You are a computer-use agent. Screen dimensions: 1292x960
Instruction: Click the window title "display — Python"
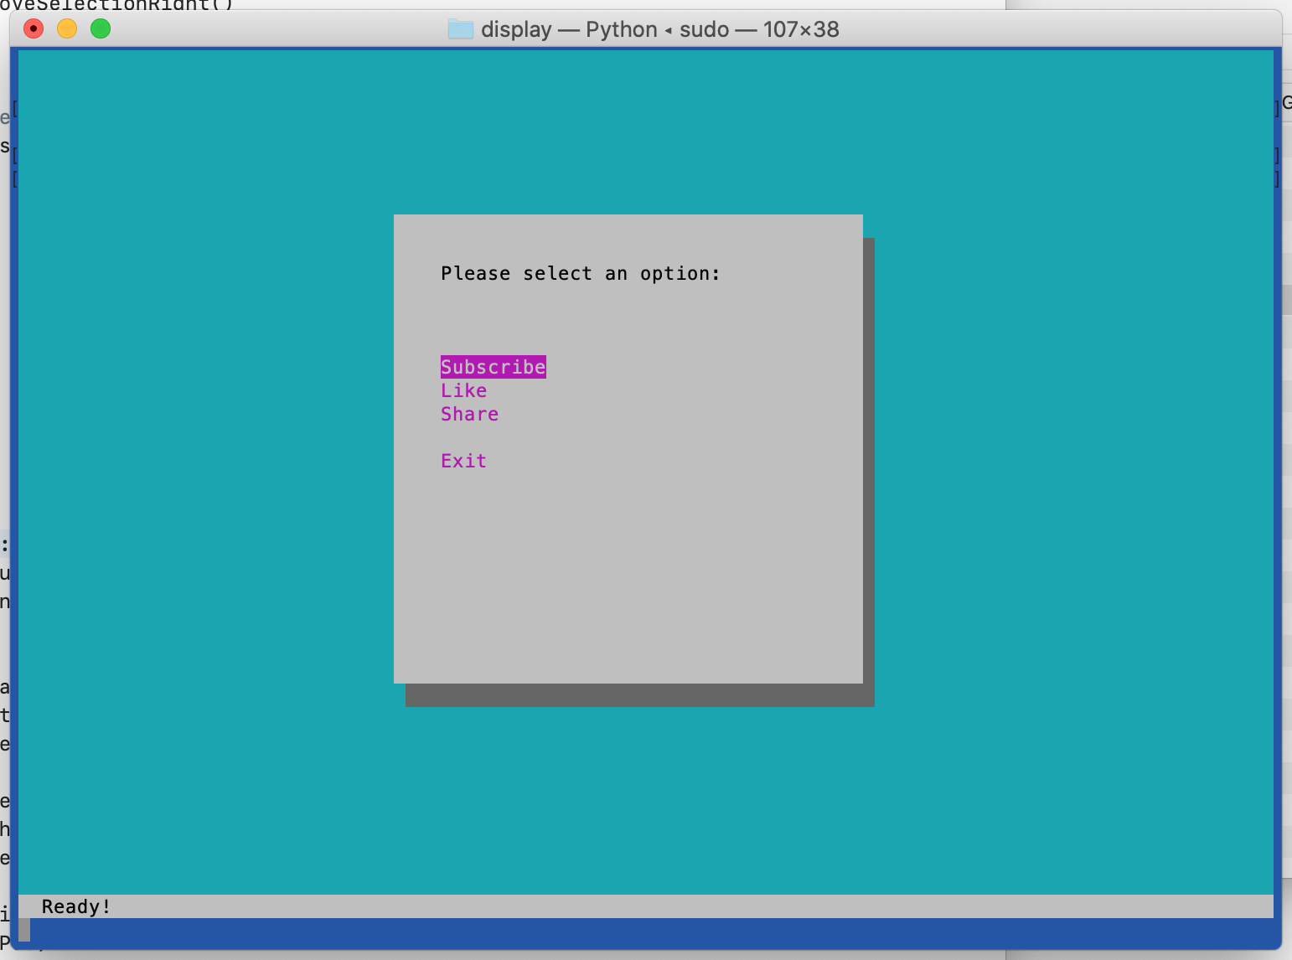[569, 29]
